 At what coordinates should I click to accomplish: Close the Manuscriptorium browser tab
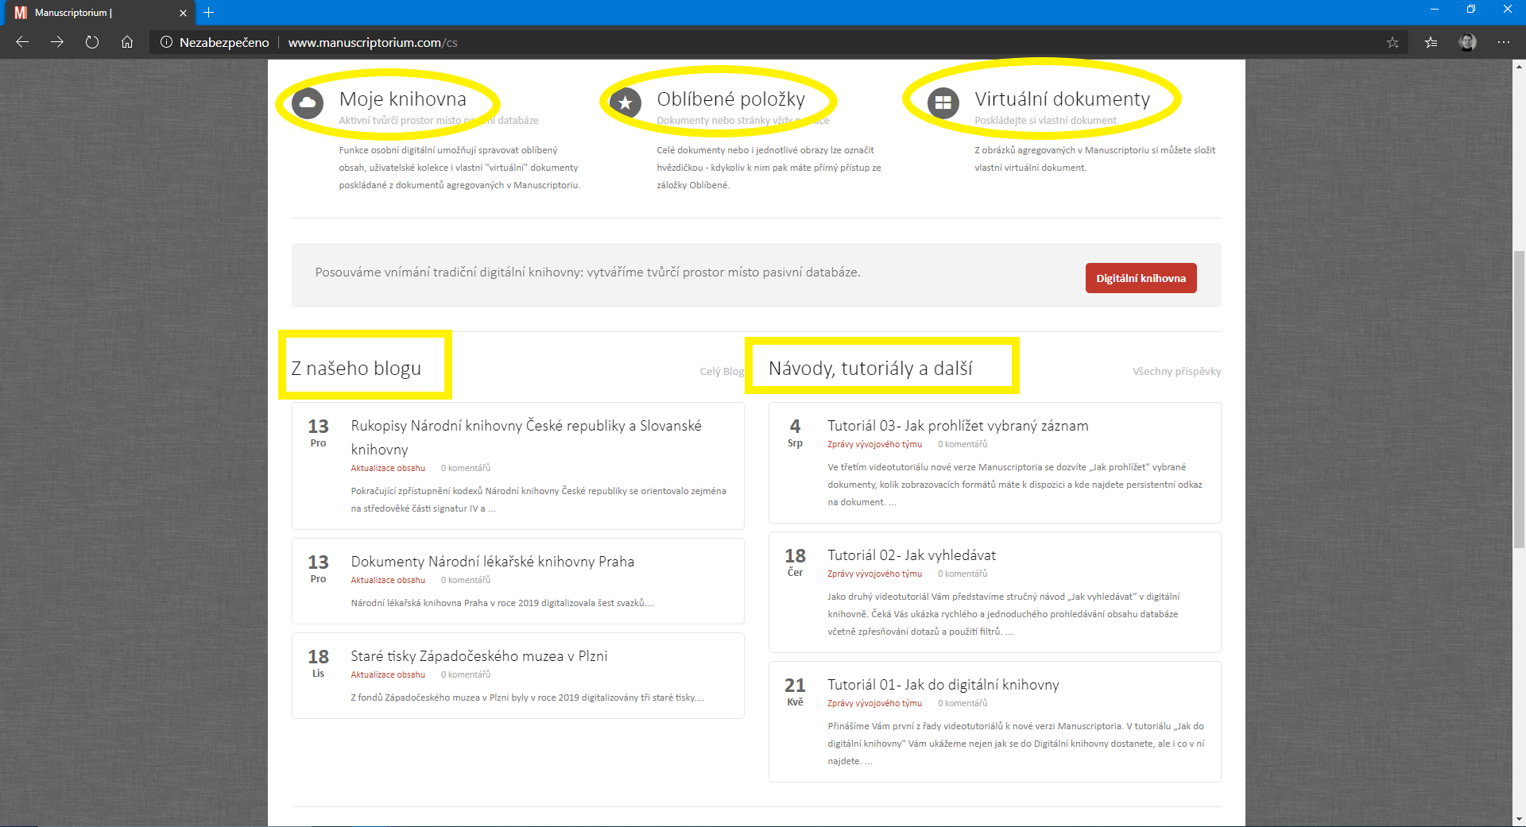point(183,13)
